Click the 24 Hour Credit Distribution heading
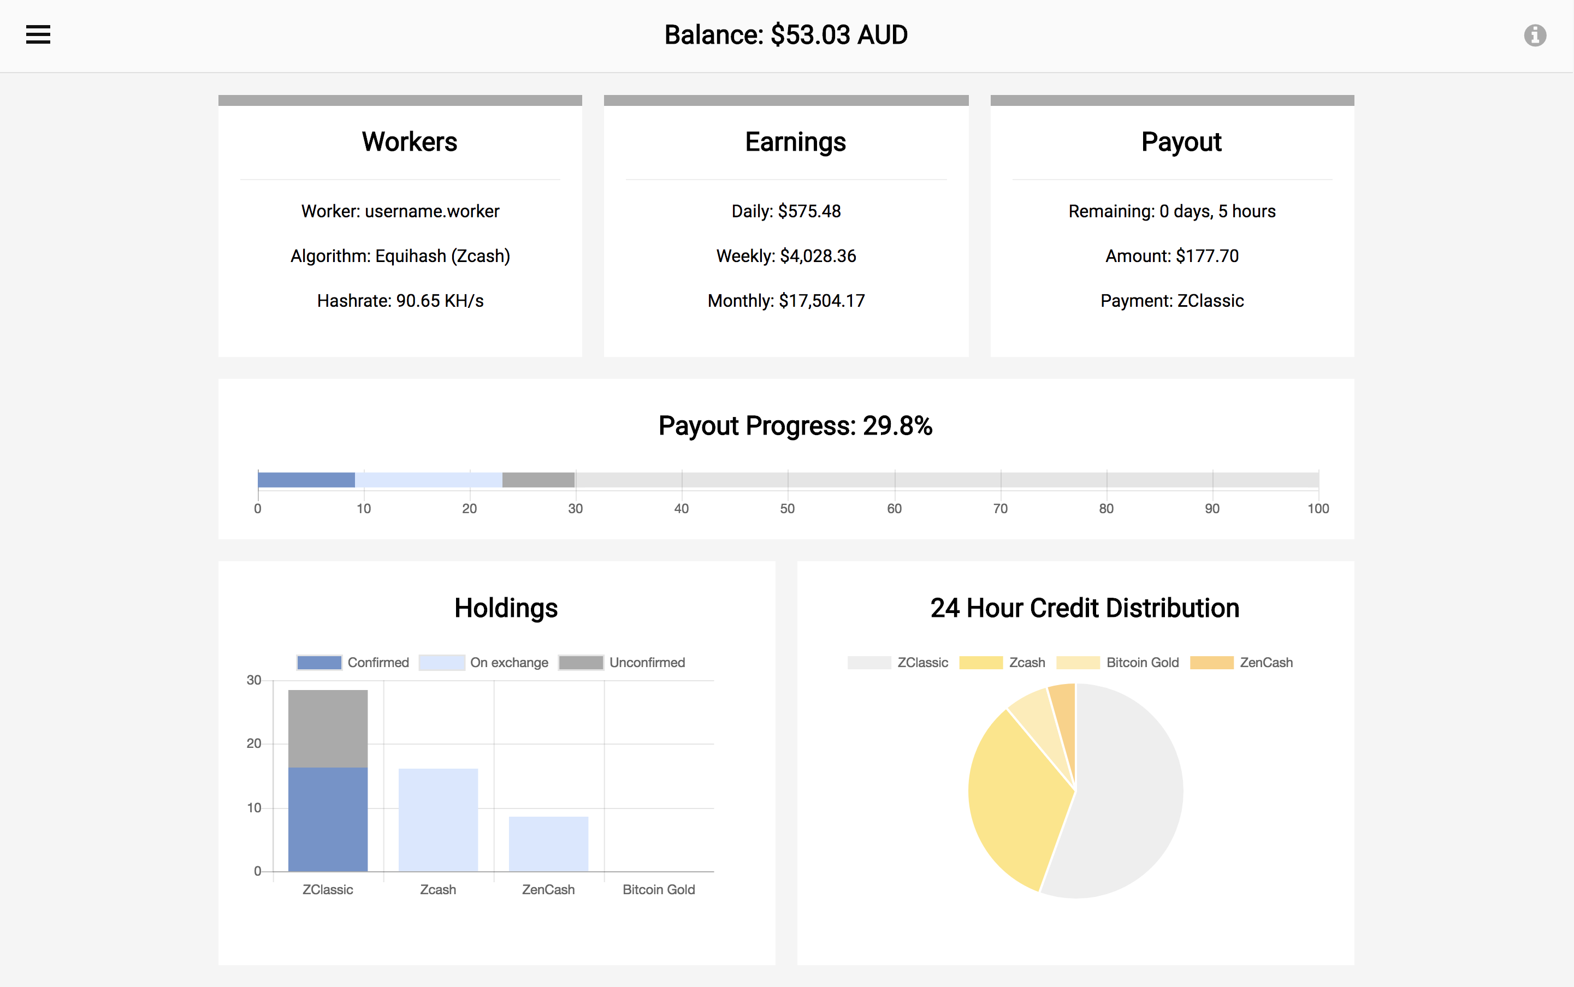The width and height of the screenshot is (1574, 987). tap(1085, 608)
